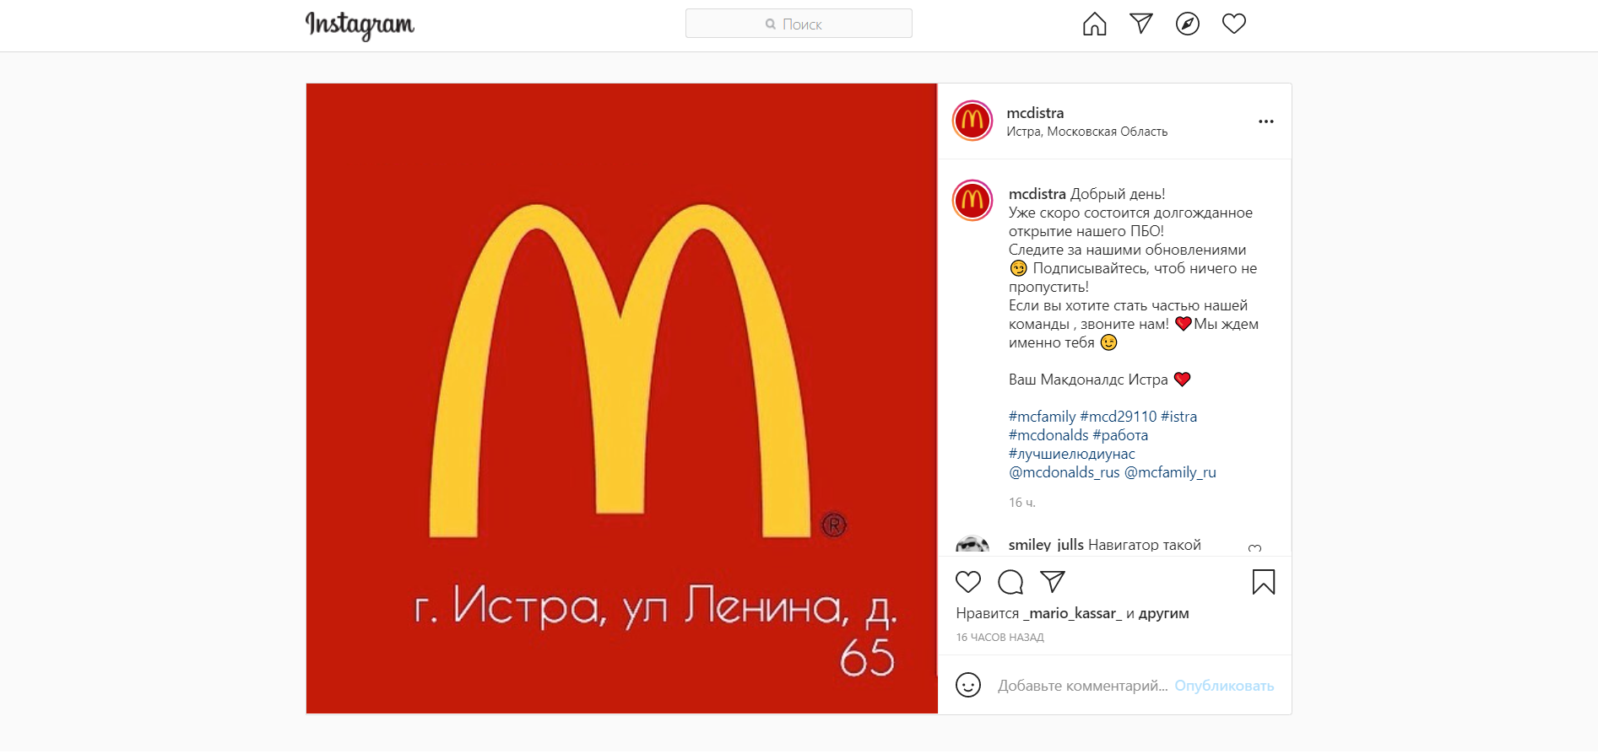Like smiley_julls comment with small heart

[1254, 548]
